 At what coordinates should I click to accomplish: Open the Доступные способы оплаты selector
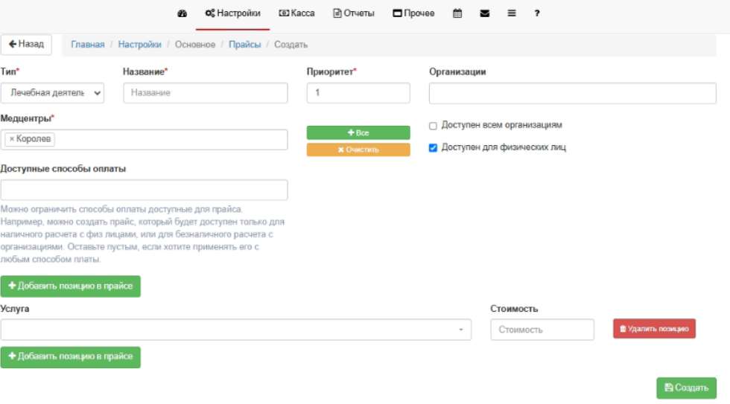144,190
